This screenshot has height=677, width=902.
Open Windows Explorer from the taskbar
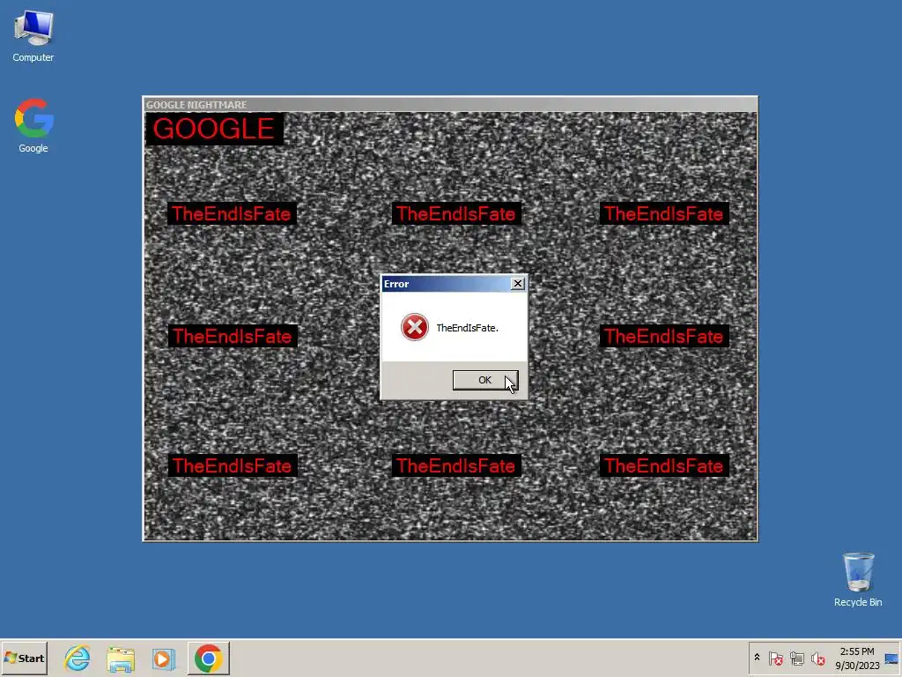click(120, 658)
